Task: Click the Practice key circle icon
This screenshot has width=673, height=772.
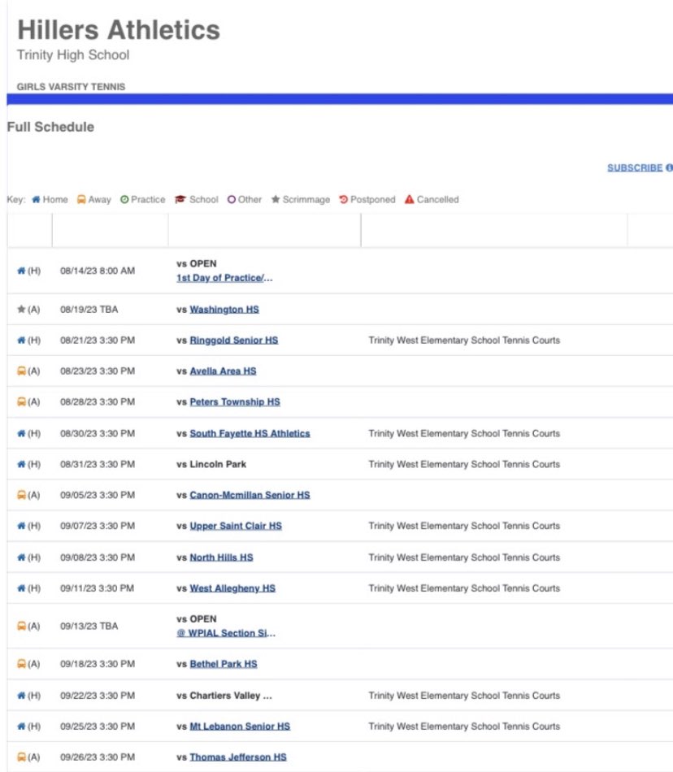Action: coord(124,199)
